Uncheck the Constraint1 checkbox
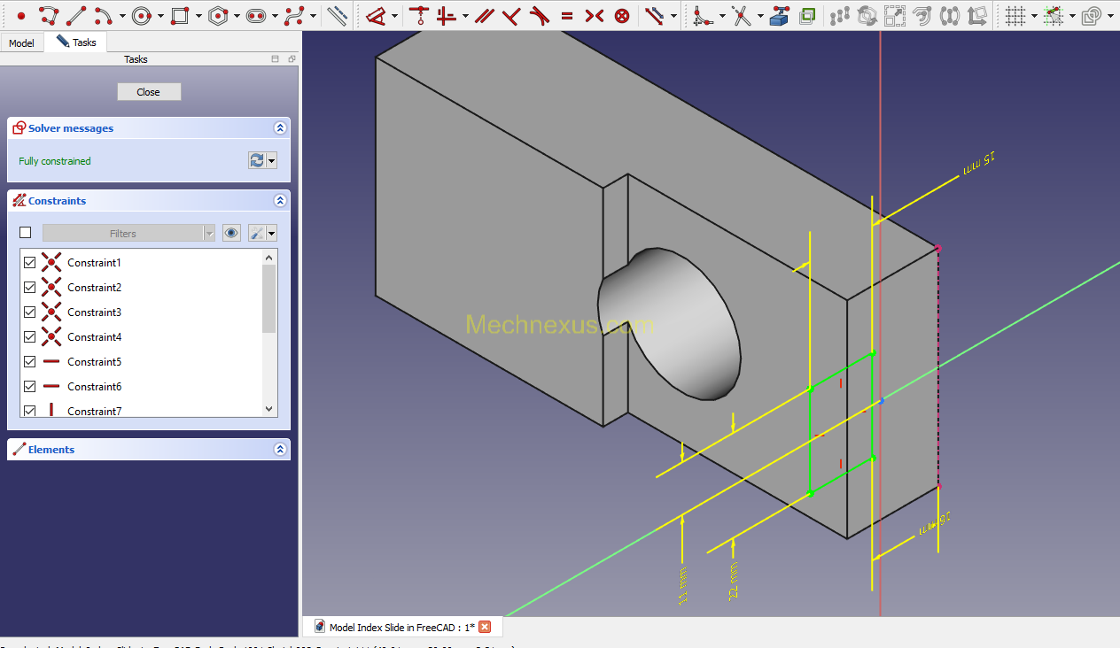The image size is (1120, 648). coord(29,263)
